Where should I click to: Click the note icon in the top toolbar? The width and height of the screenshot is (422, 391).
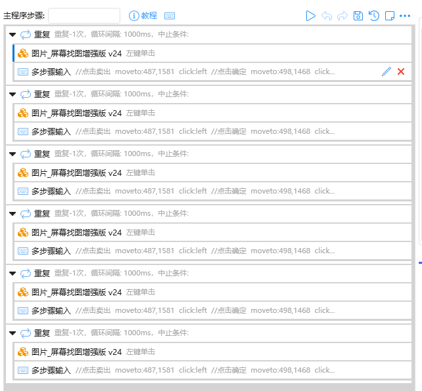(390, 16)
